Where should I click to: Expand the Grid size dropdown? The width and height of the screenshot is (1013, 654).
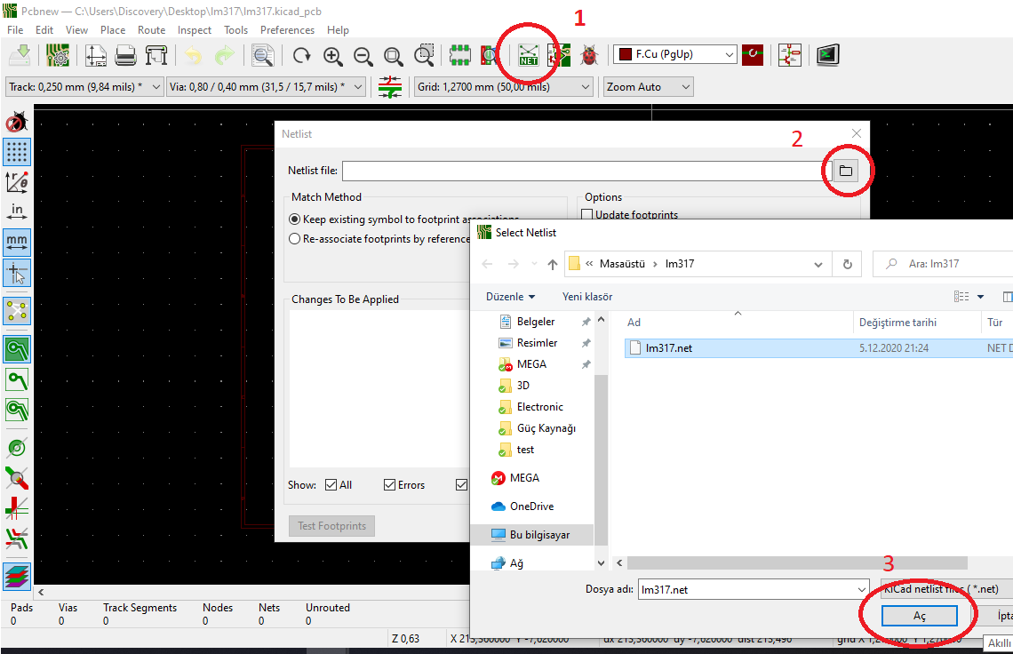click(503, 87)
